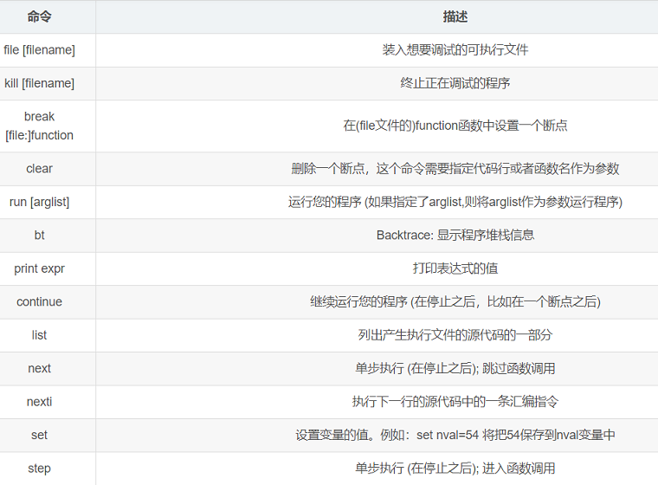Click the bt command cell

coord(40,235)
